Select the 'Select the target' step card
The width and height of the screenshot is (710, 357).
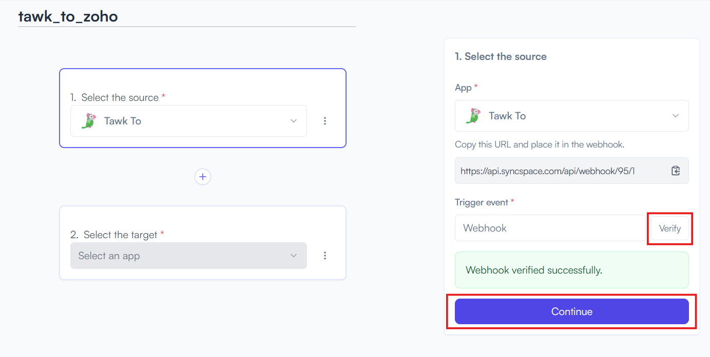pos(203,243)
